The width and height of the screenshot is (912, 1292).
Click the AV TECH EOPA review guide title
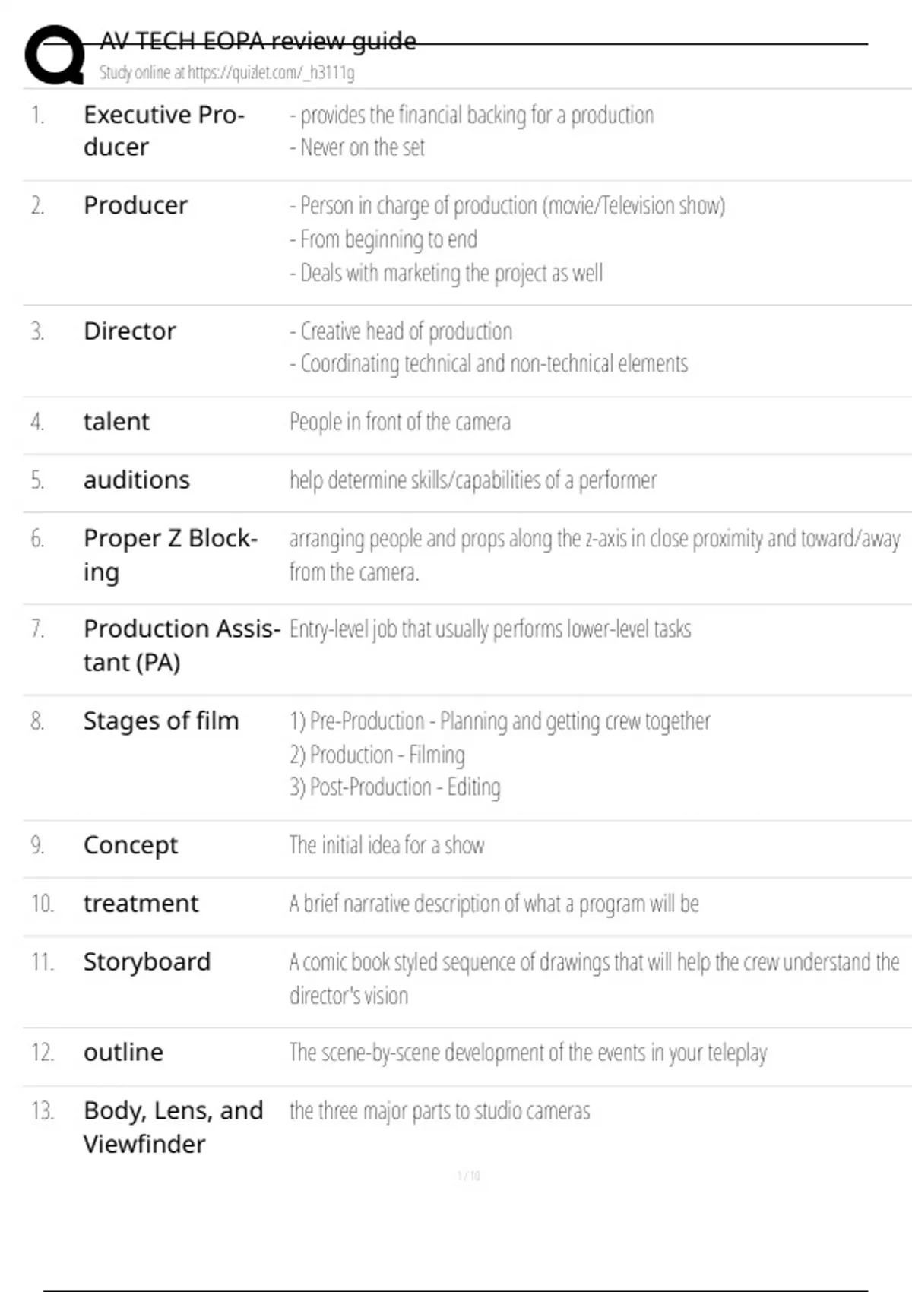tap(258, 41)
